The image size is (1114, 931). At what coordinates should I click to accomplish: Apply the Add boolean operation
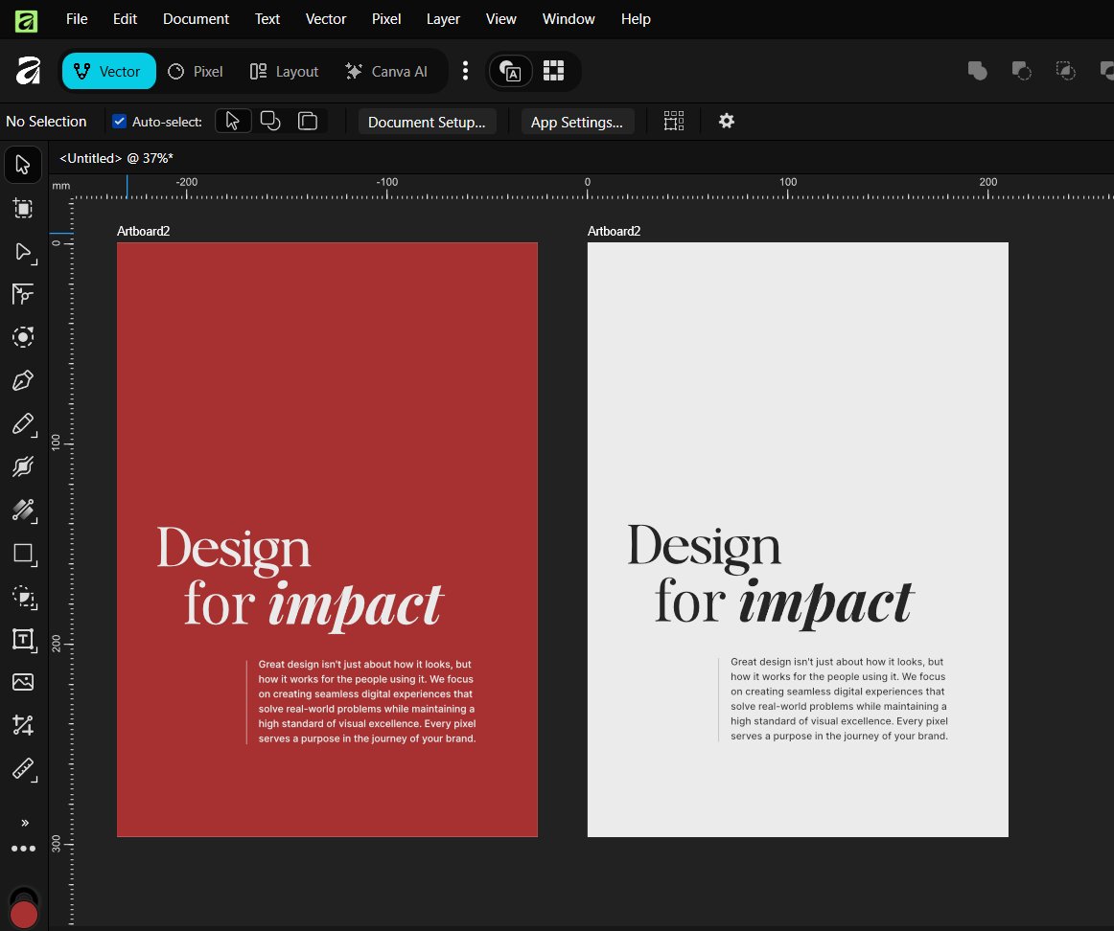[x=978, y=71]
